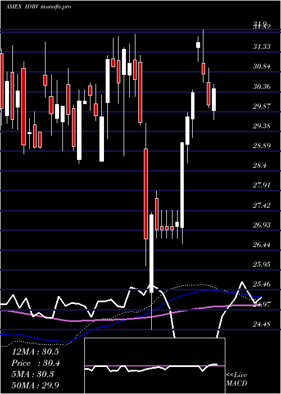
Task: Click the 30.36 price axis label
Action: pos(262,87)
